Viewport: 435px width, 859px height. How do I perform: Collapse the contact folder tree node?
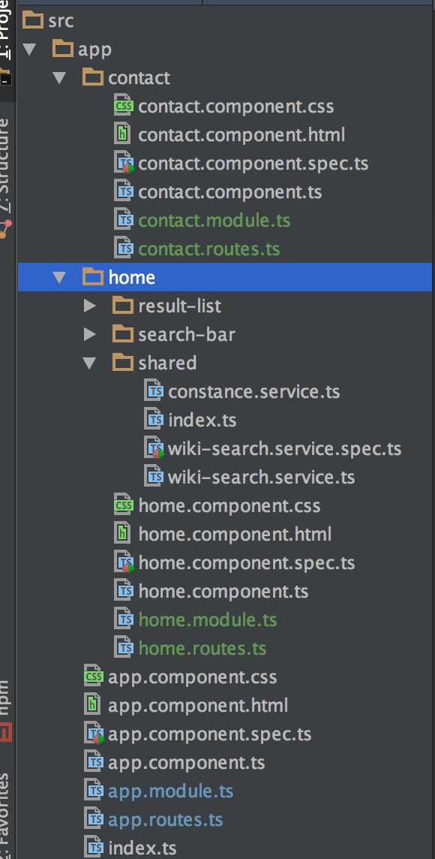click(59, 78)
